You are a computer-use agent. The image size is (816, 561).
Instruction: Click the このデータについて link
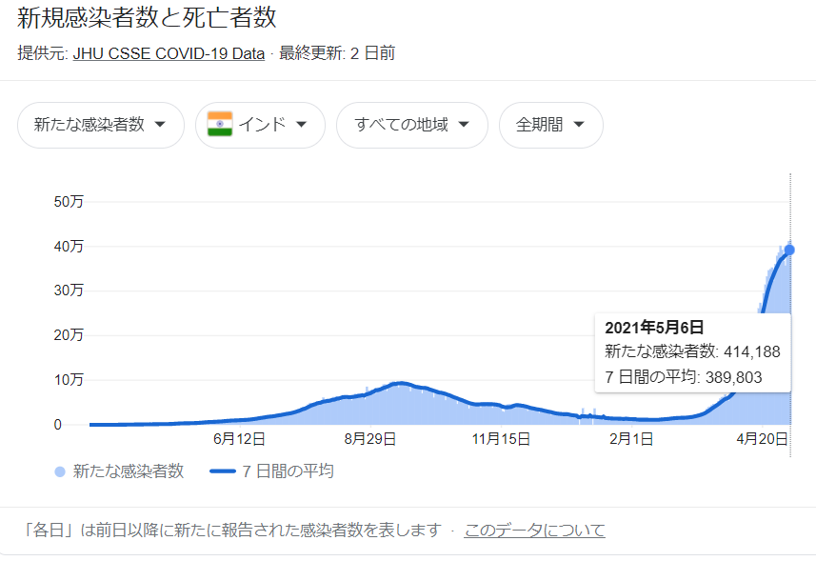(x=534, y=531)
